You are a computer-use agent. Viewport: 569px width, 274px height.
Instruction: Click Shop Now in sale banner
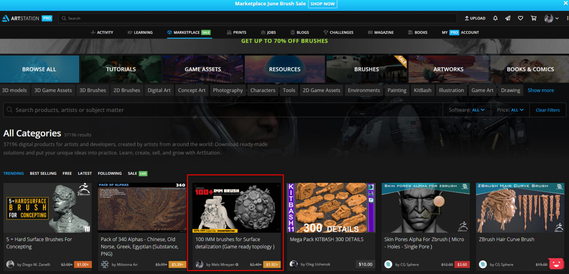tap(322, 4)
